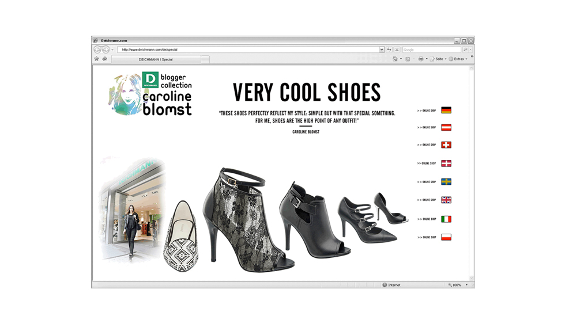
Task: Select the DEICHMANN I Special tab
Action: coord(156,59)
